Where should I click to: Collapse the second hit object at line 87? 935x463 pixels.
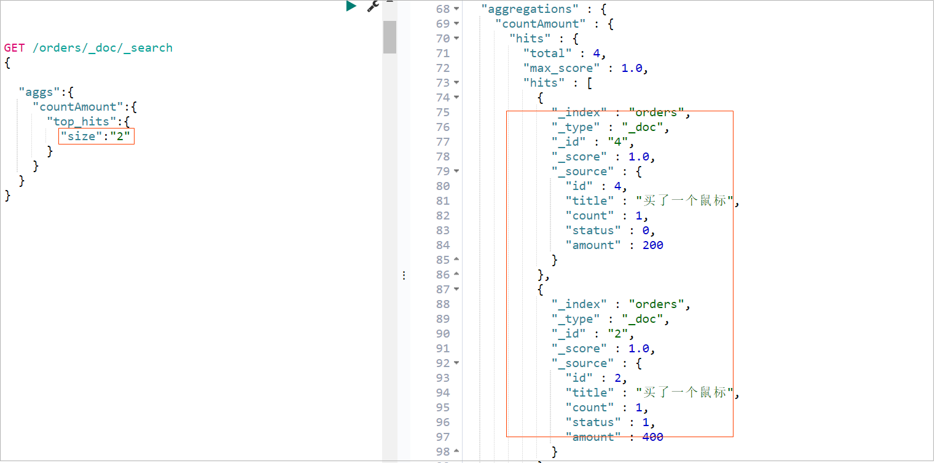pyautogui.click(x=456, y=290)
